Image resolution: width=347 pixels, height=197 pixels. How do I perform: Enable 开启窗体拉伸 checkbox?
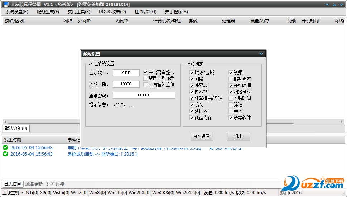(x=145, y=85)
